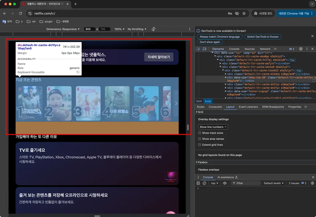Click the tracking protection eye icon
316x217 pixels.
coord(237,13)
